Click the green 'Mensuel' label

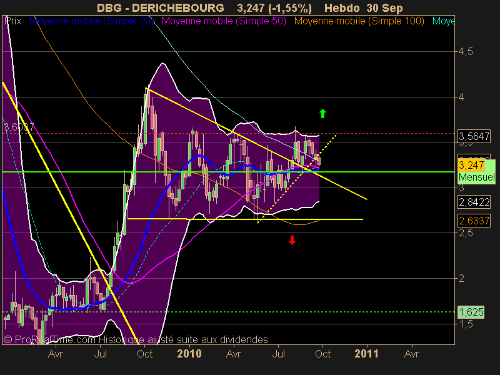477,177
